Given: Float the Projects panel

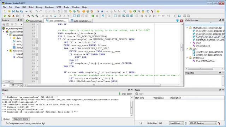Looking at the screenshot, I should tap(18, 20).
